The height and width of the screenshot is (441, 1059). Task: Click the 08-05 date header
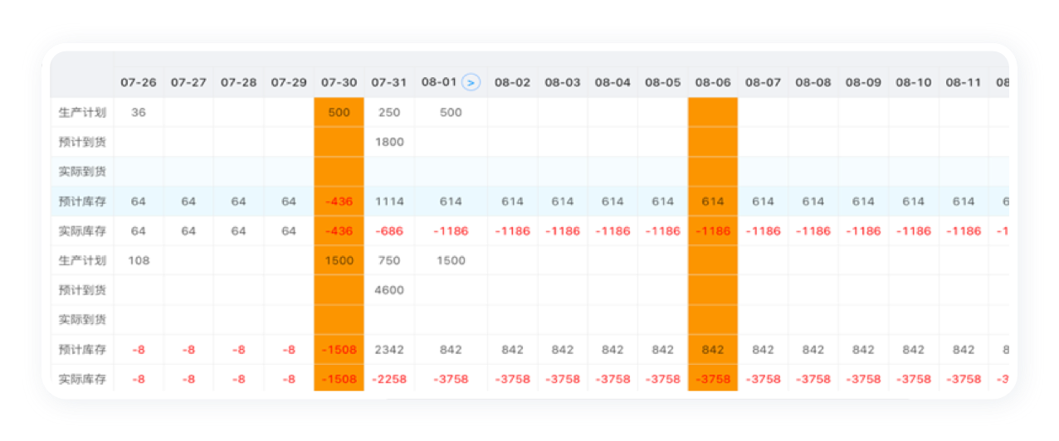pos(663,82)
